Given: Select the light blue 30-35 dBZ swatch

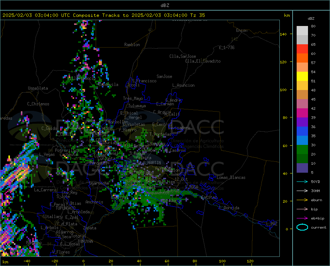Looking at the screenshot, I should tap(302, 141).
